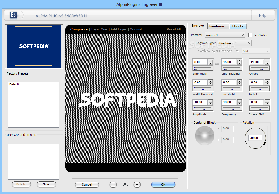Click the Center of Effect sphere crosshair
This screenshot has height=194, width=279.
(x=205, y=136)
